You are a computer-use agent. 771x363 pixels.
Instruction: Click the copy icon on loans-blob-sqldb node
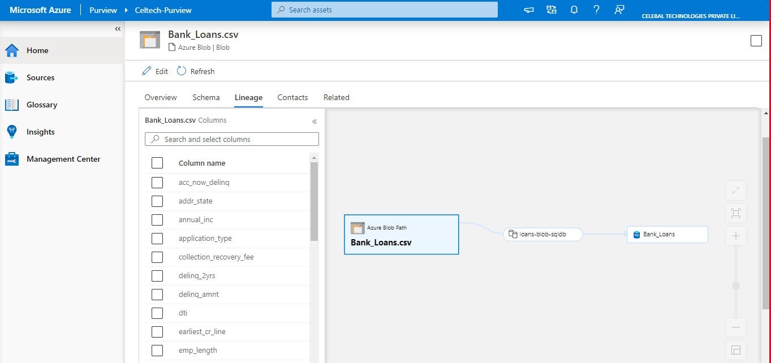[512, 234]
